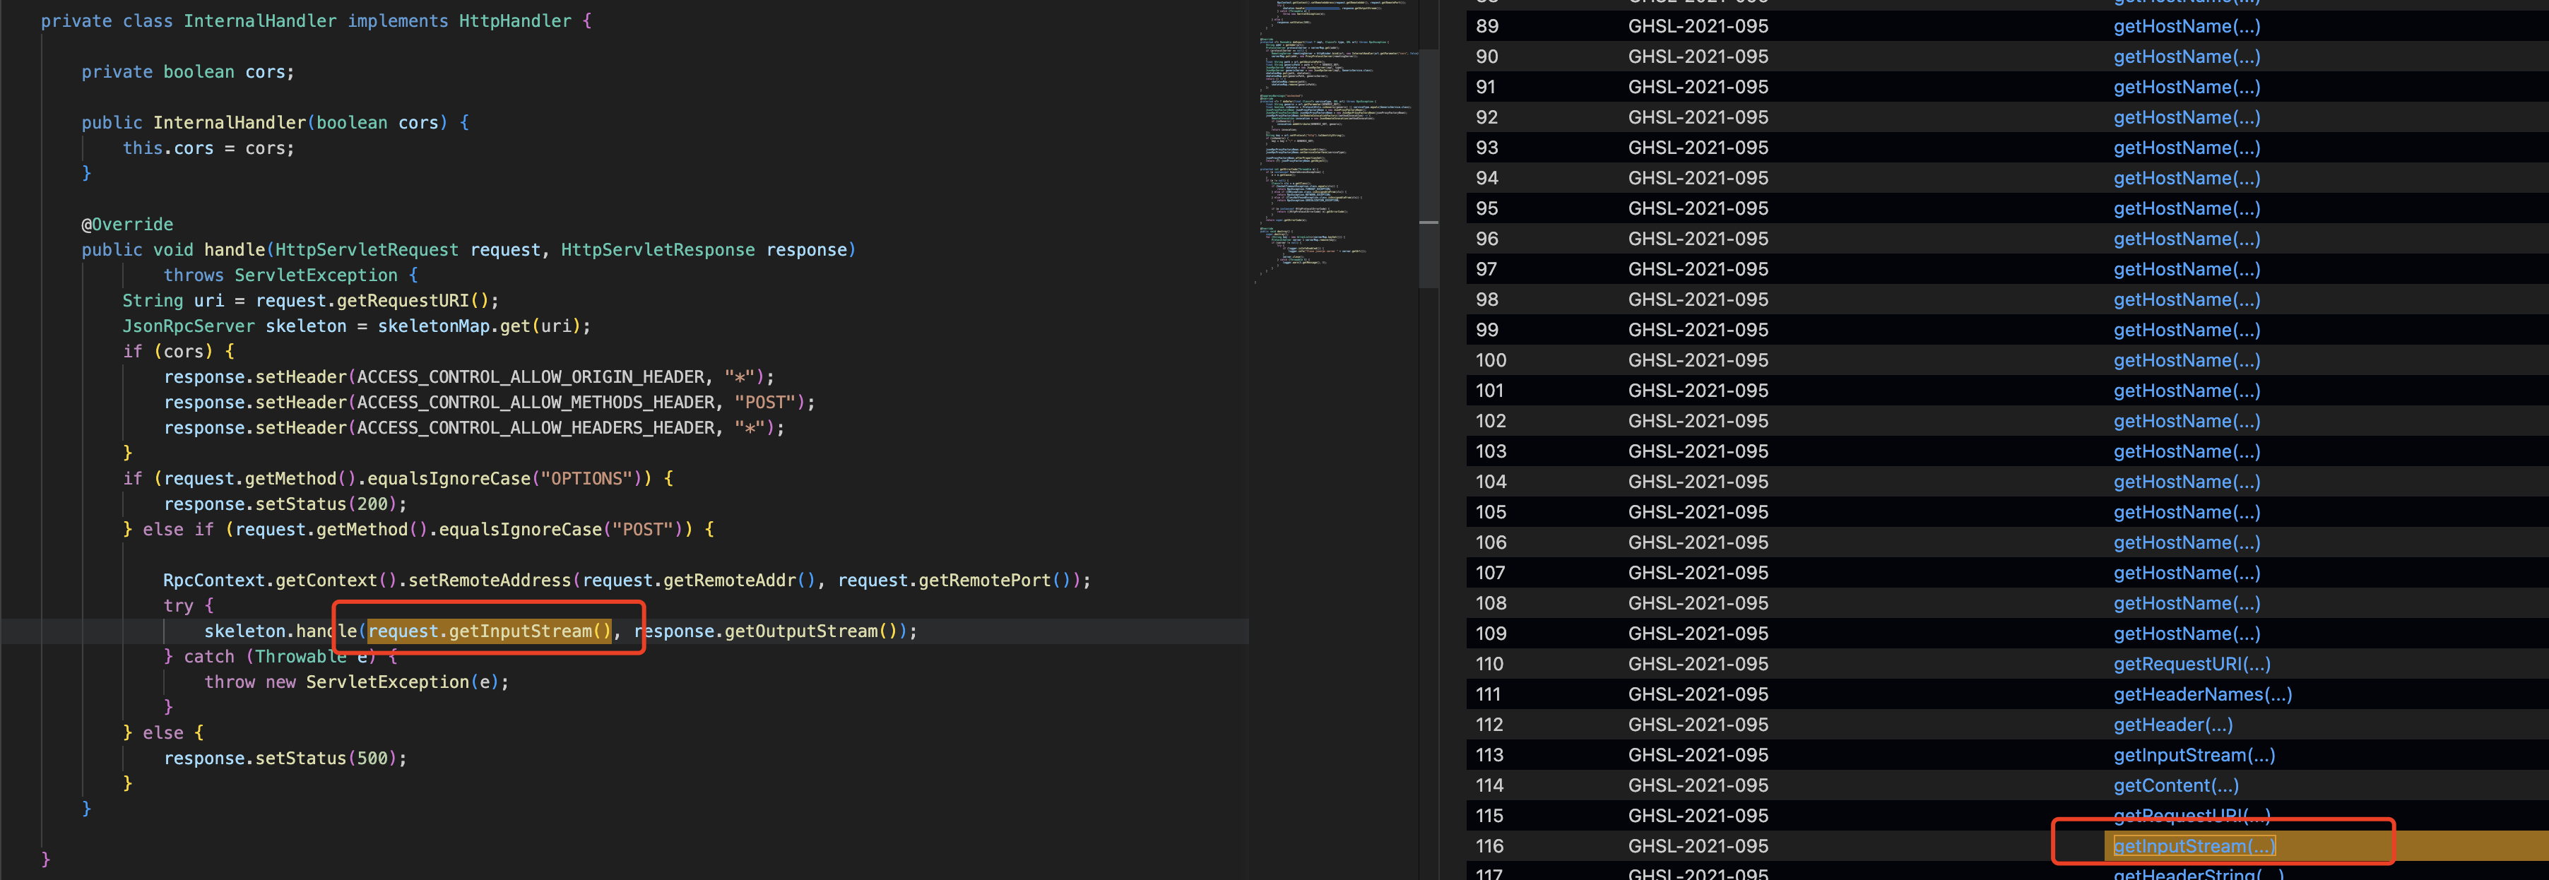Click the 'if (cors) {' condition line
Image resolution: width=2549 pixels, height=880 pixels.
178,352
